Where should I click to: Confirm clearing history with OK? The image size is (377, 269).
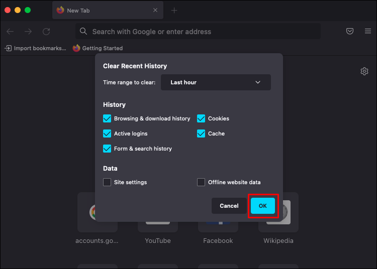click(263, 206)
